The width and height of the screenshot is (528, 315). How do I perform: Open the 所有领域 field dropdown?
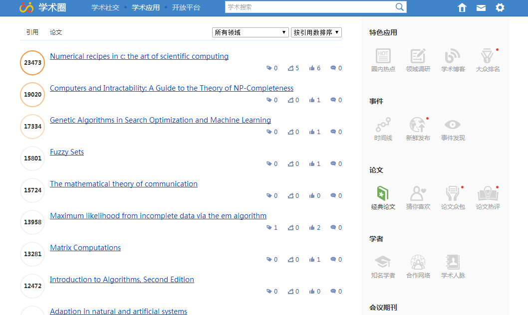[x=250, y=32]
